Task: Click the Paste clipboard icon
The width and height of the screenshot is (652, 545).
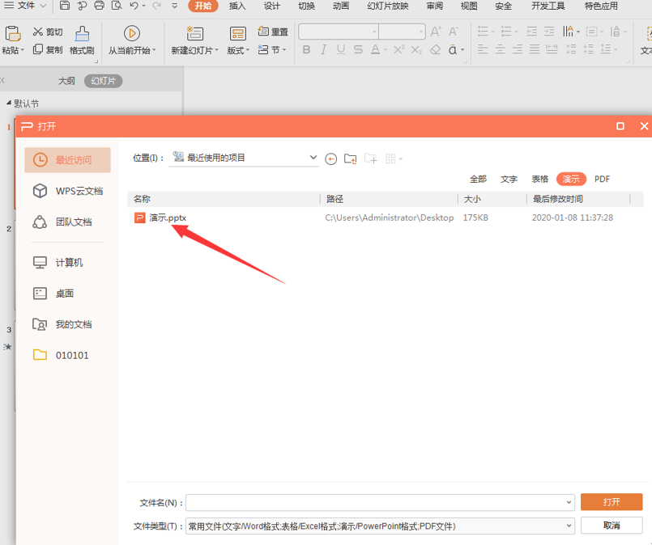Action: click(x=12, y=33)
